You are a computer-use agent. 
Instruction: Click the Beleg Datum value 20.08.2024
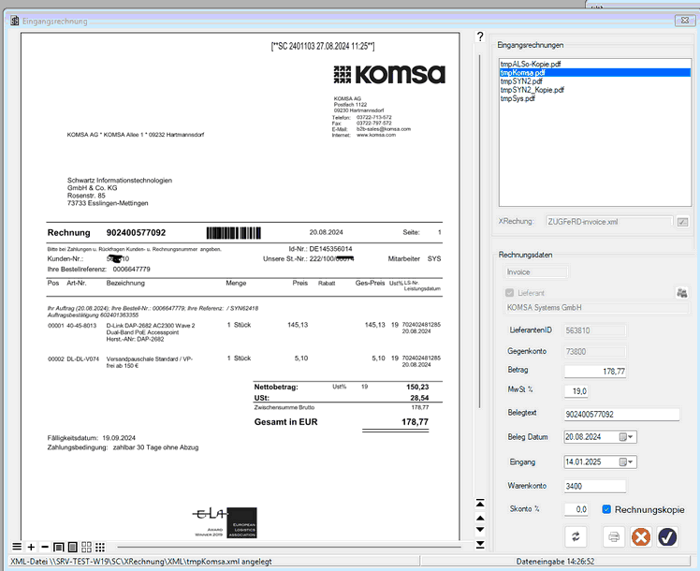583,437
